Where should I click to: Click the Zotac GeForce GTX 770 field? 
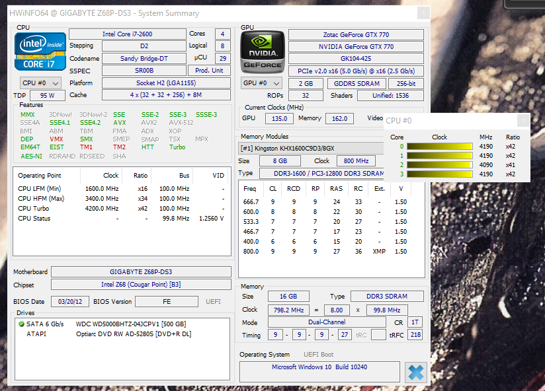pyautogui.click(x=356, y=35)
